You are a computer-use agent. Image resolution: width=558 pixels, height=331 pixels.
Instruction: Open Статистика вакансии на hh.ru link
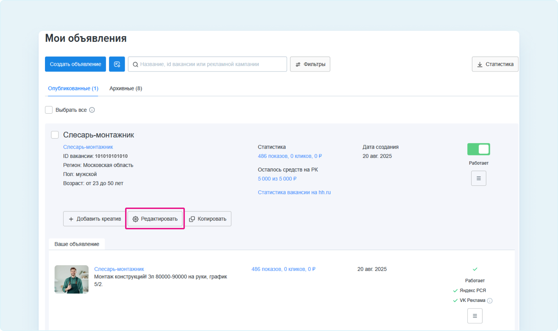(x=294, y=192)
